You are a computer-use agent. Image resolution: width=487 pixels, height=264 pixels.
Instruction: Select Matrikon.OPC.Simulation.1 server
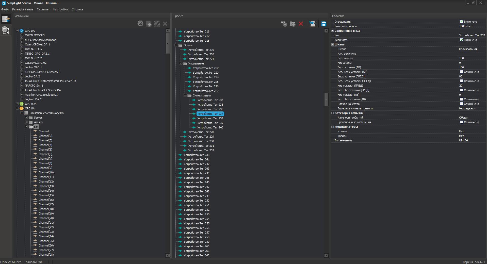tap(41, 95)
